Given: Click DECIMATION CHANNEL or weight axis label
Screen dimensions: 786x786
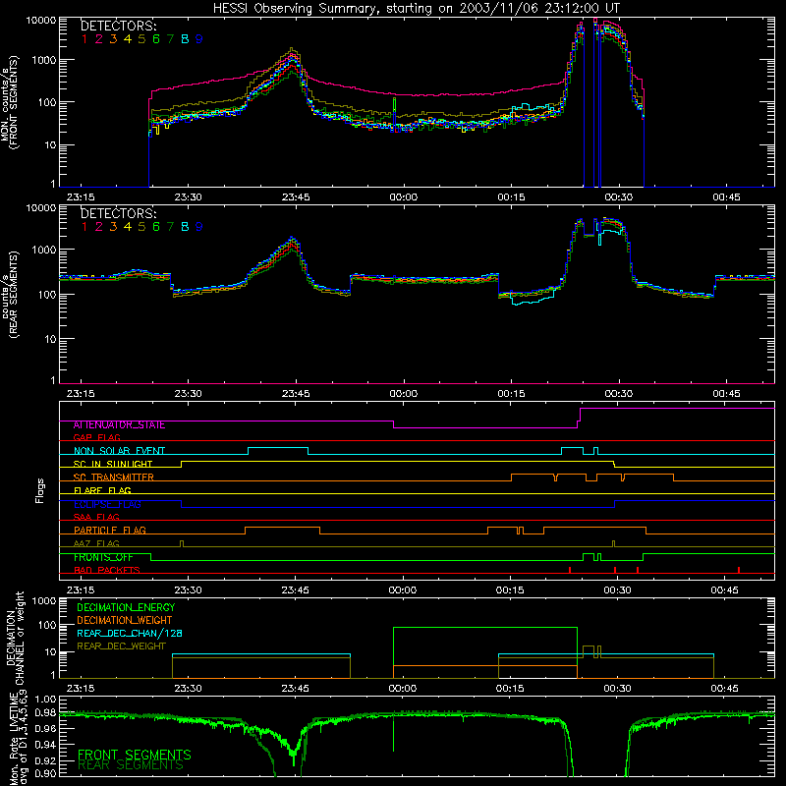Looking at the screenshot, I should click(15, 638).
